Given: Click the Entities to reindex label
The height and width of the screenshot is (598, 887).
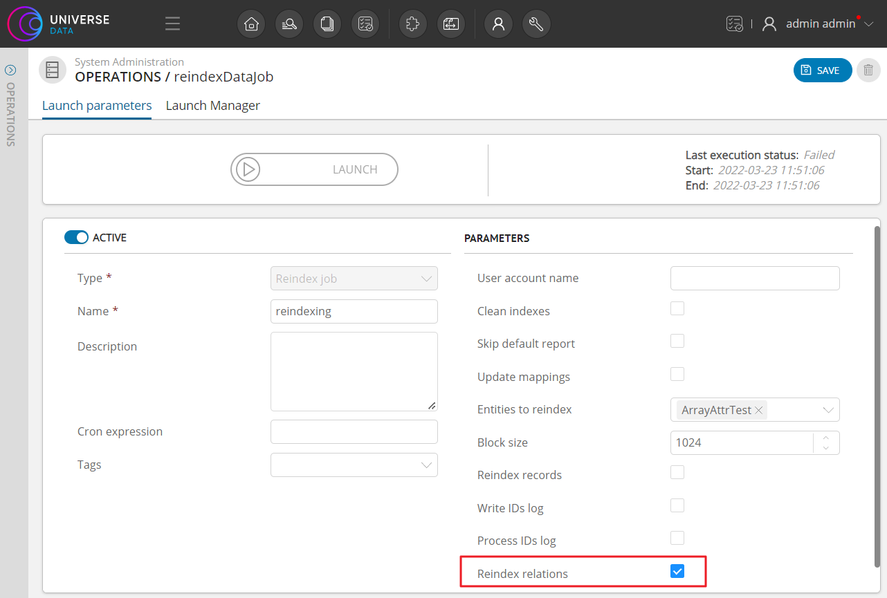Looking at the screenshot, I should tap(524, 409).
